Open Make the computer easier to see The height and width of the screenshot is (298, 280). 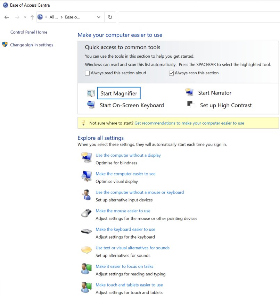point(125,174)
